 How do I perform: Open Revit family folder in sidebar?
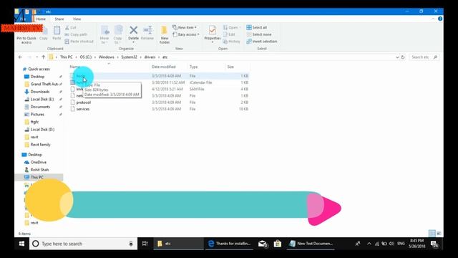click(40, 145)
